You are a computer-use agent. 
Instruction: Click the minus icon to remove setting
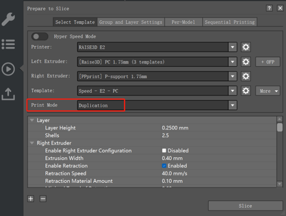click(x=43, y=199)
